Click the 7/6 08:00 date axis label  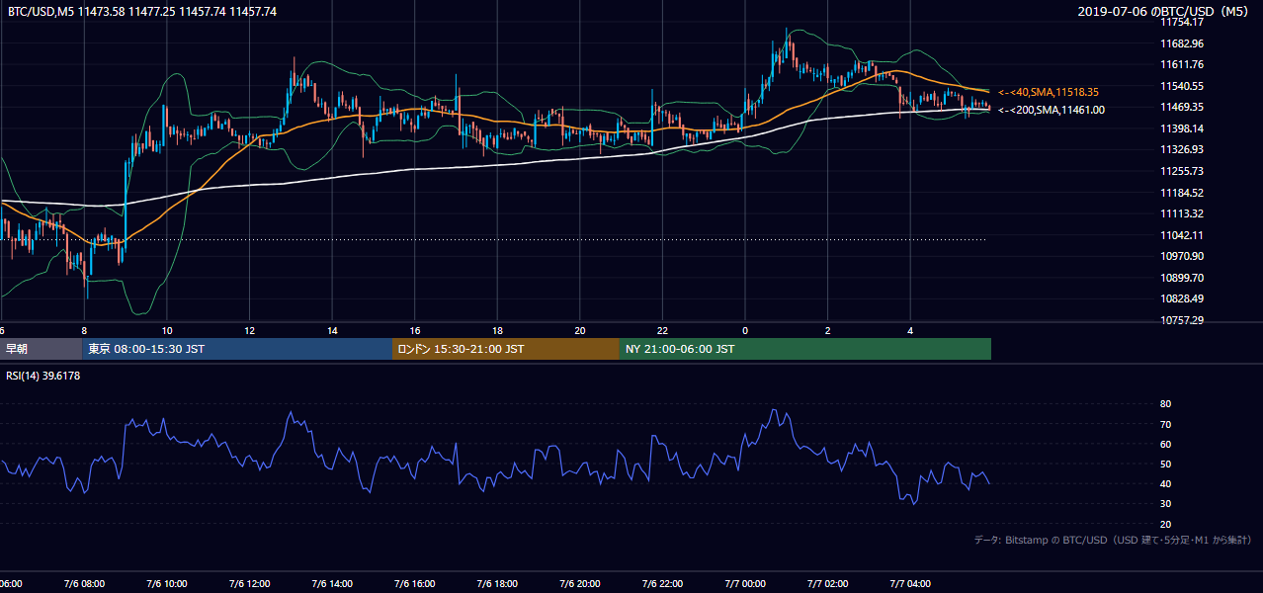84,583
